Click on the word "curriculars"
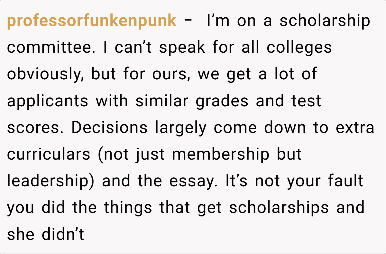386x254 pixels. [x=49, y=154]
